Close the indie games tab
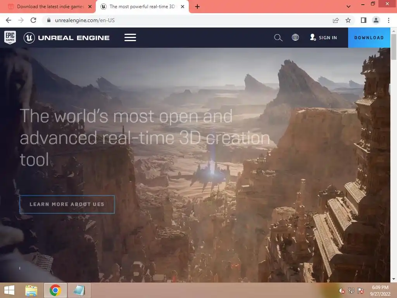This screenshot has height=298, width=397. tap(90, 7)
